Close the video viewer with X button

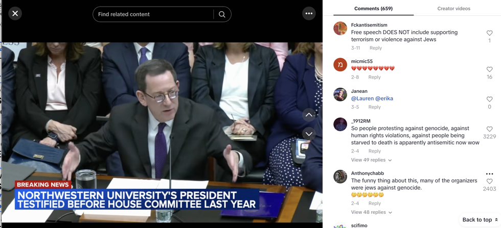point(15,14)
